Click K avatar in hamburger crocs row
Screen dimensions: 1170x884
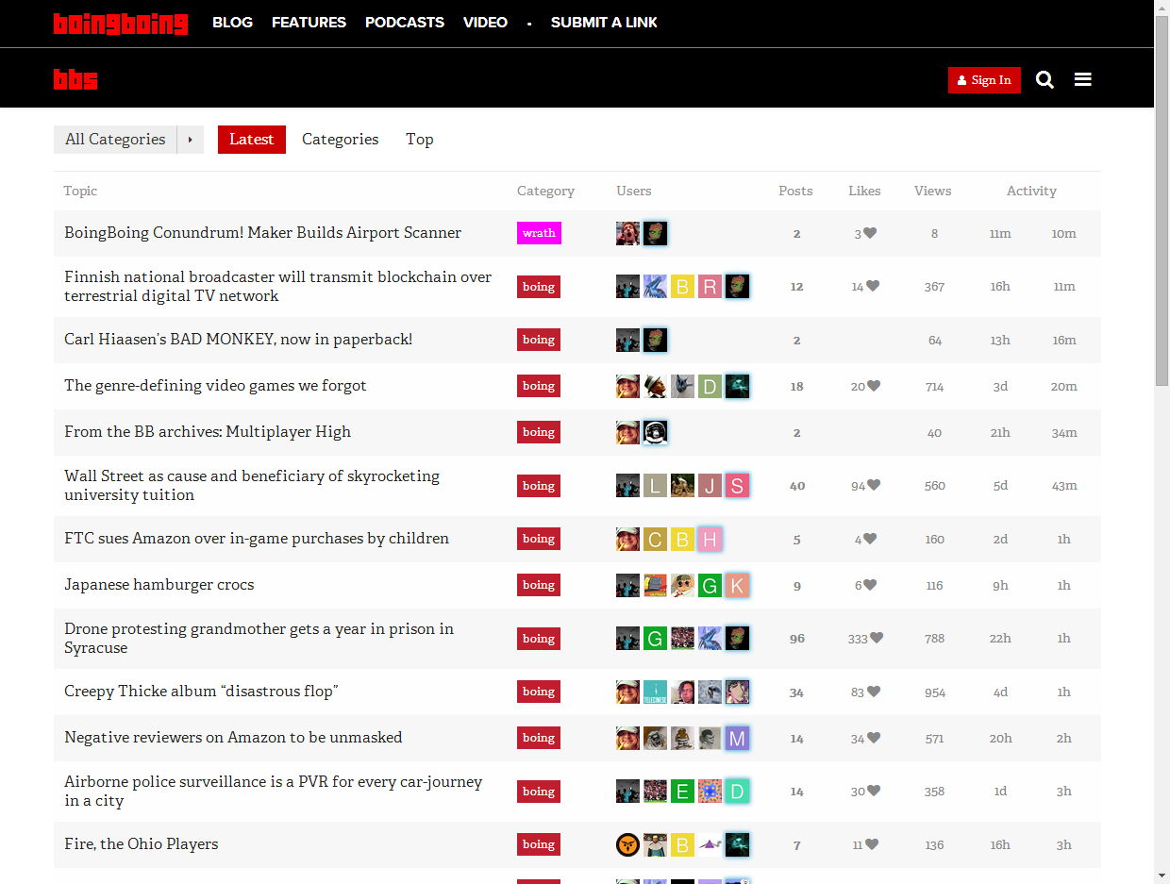pyautogui.click(x=737, y=586)
